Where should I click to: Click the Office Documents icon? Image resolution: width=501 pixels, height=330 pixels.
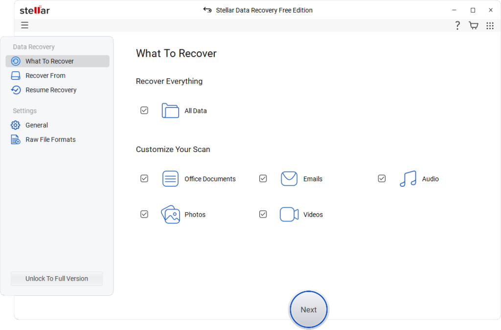tap(170, 179)
